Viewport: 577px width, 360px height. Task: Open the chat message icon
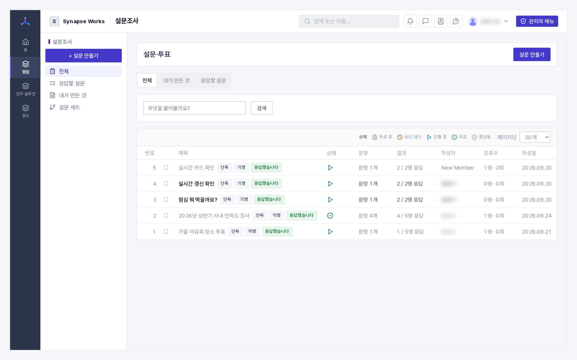(426, 21)
